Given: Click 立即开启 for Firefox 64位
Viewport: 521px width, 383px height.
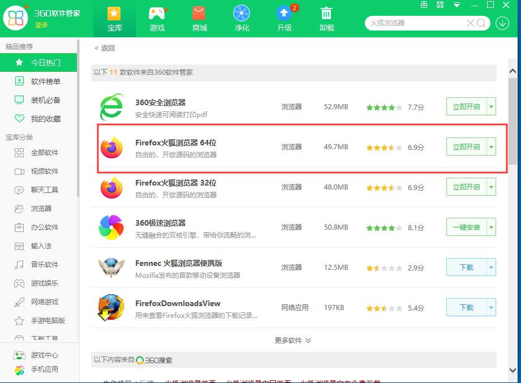Looking at the screenshot, I should (x=467, y=147).
